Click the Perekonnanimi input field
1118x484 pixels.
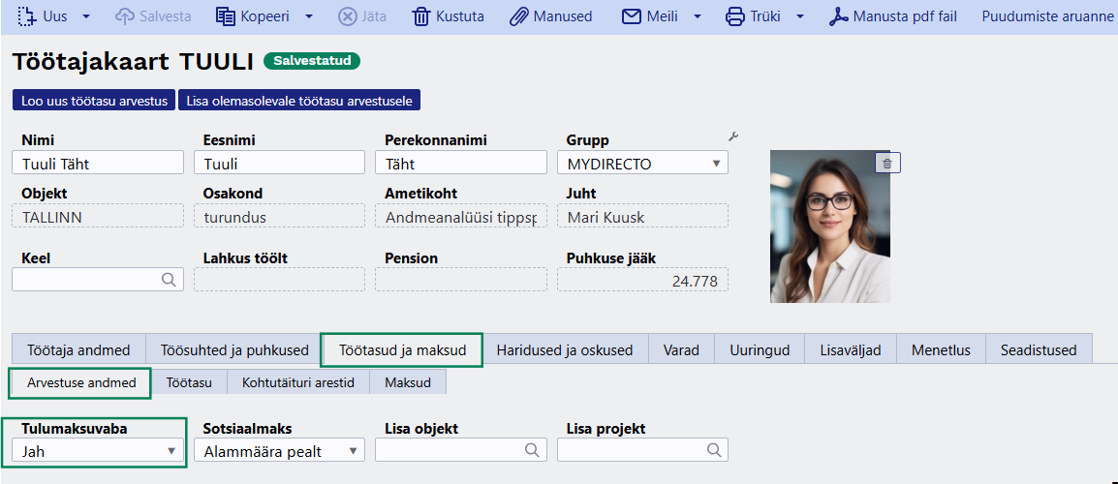click(460, 164)
